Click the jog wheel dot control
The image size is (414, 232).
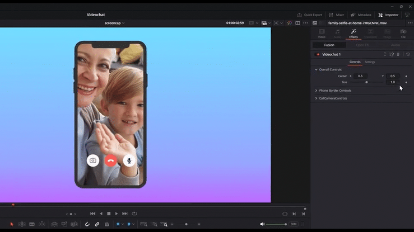coord(71,214)
